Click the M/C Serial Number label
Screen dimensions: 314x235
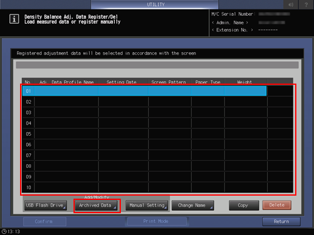pyautogui.click(x=233, y=14)
